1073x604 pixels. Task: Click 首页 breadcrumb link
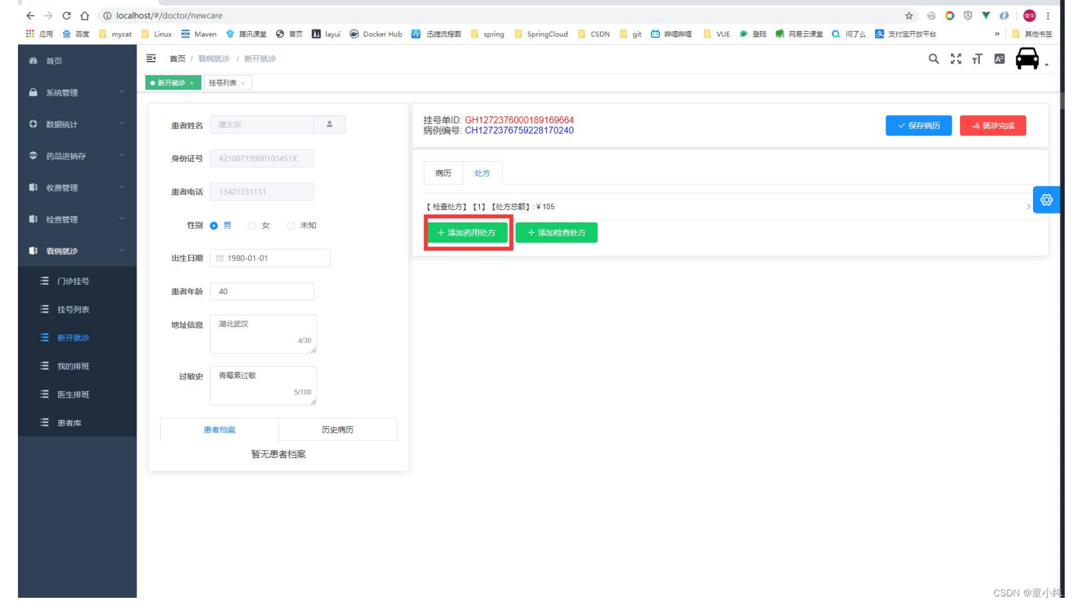pyautogui.click(x=177, y=59)
